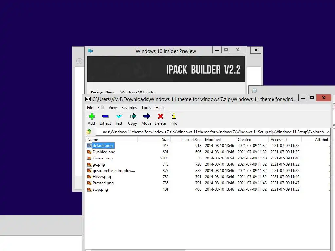335x251 pixels.
Task: Select the go.png file name
Action: [99, 164]
